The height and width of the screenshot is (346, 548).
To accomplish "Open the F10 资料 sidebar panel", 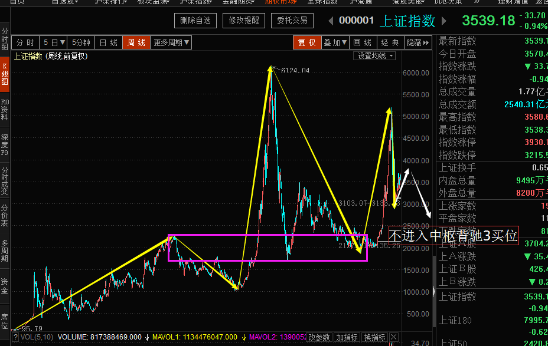I will coord(5,110).
